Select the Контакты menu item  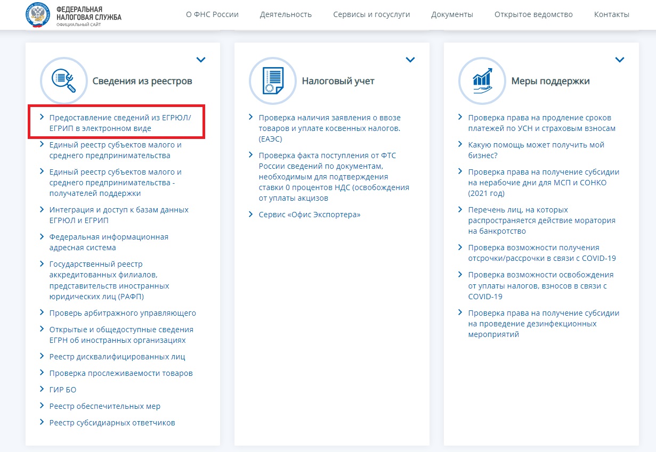(611, 14)
